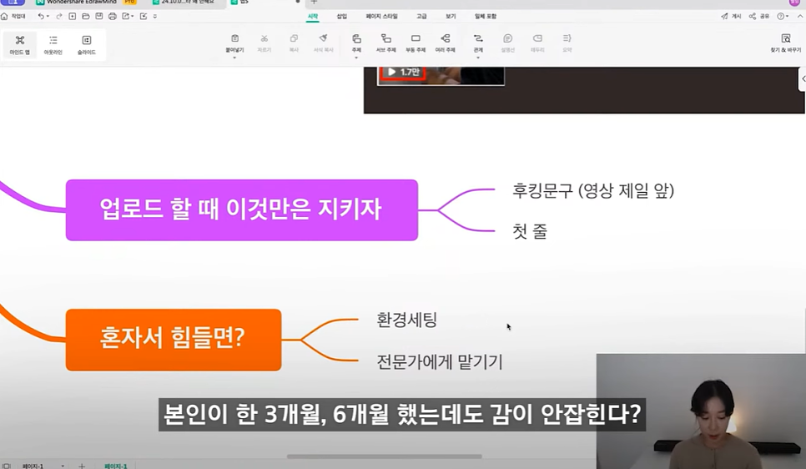The width and height of the screenshot is (806, 469).
Task: Select the 혼자서 힘들면? topic
Action: point(174,340)
